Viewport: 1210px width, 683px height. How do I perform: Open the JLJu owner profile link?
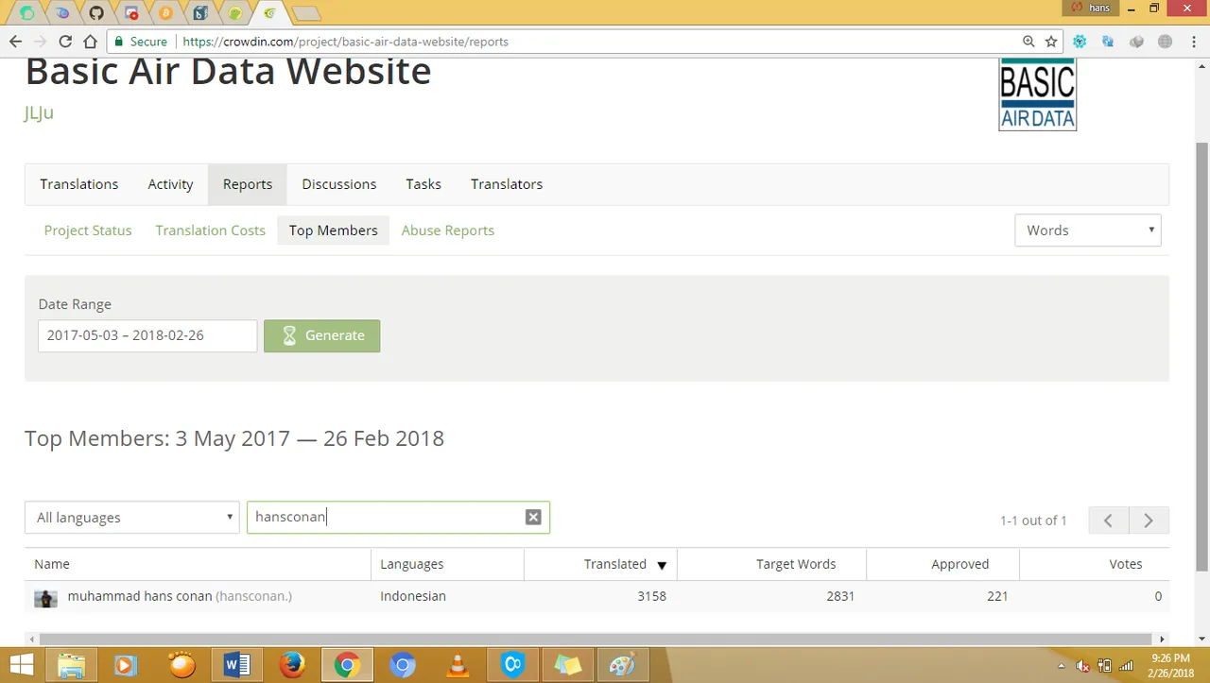[39, 112]
